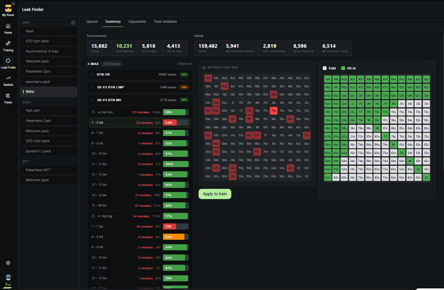Open the Training section icon
Screen dimensions: 444x290
tap(8, 43)
